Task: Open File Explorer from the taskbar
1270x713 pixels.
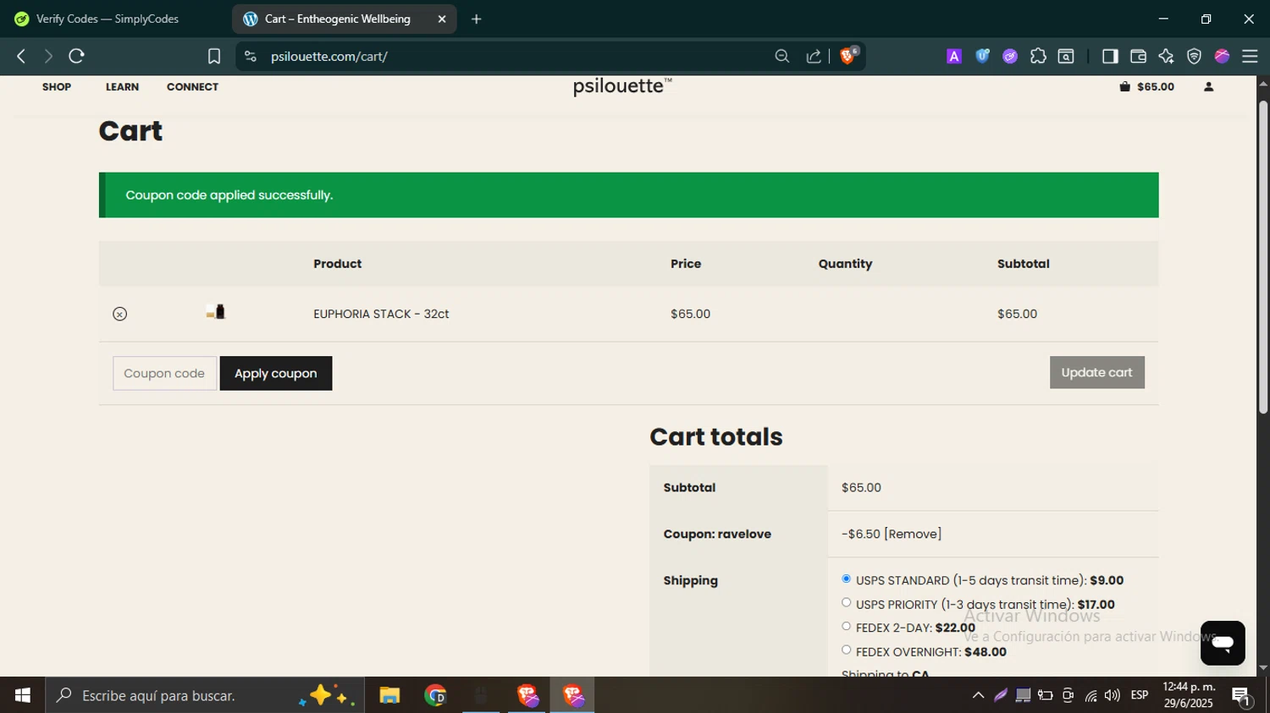Action: 389,695
